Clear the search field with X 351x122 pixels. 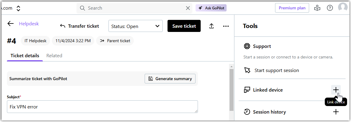[x=188, y=8]
